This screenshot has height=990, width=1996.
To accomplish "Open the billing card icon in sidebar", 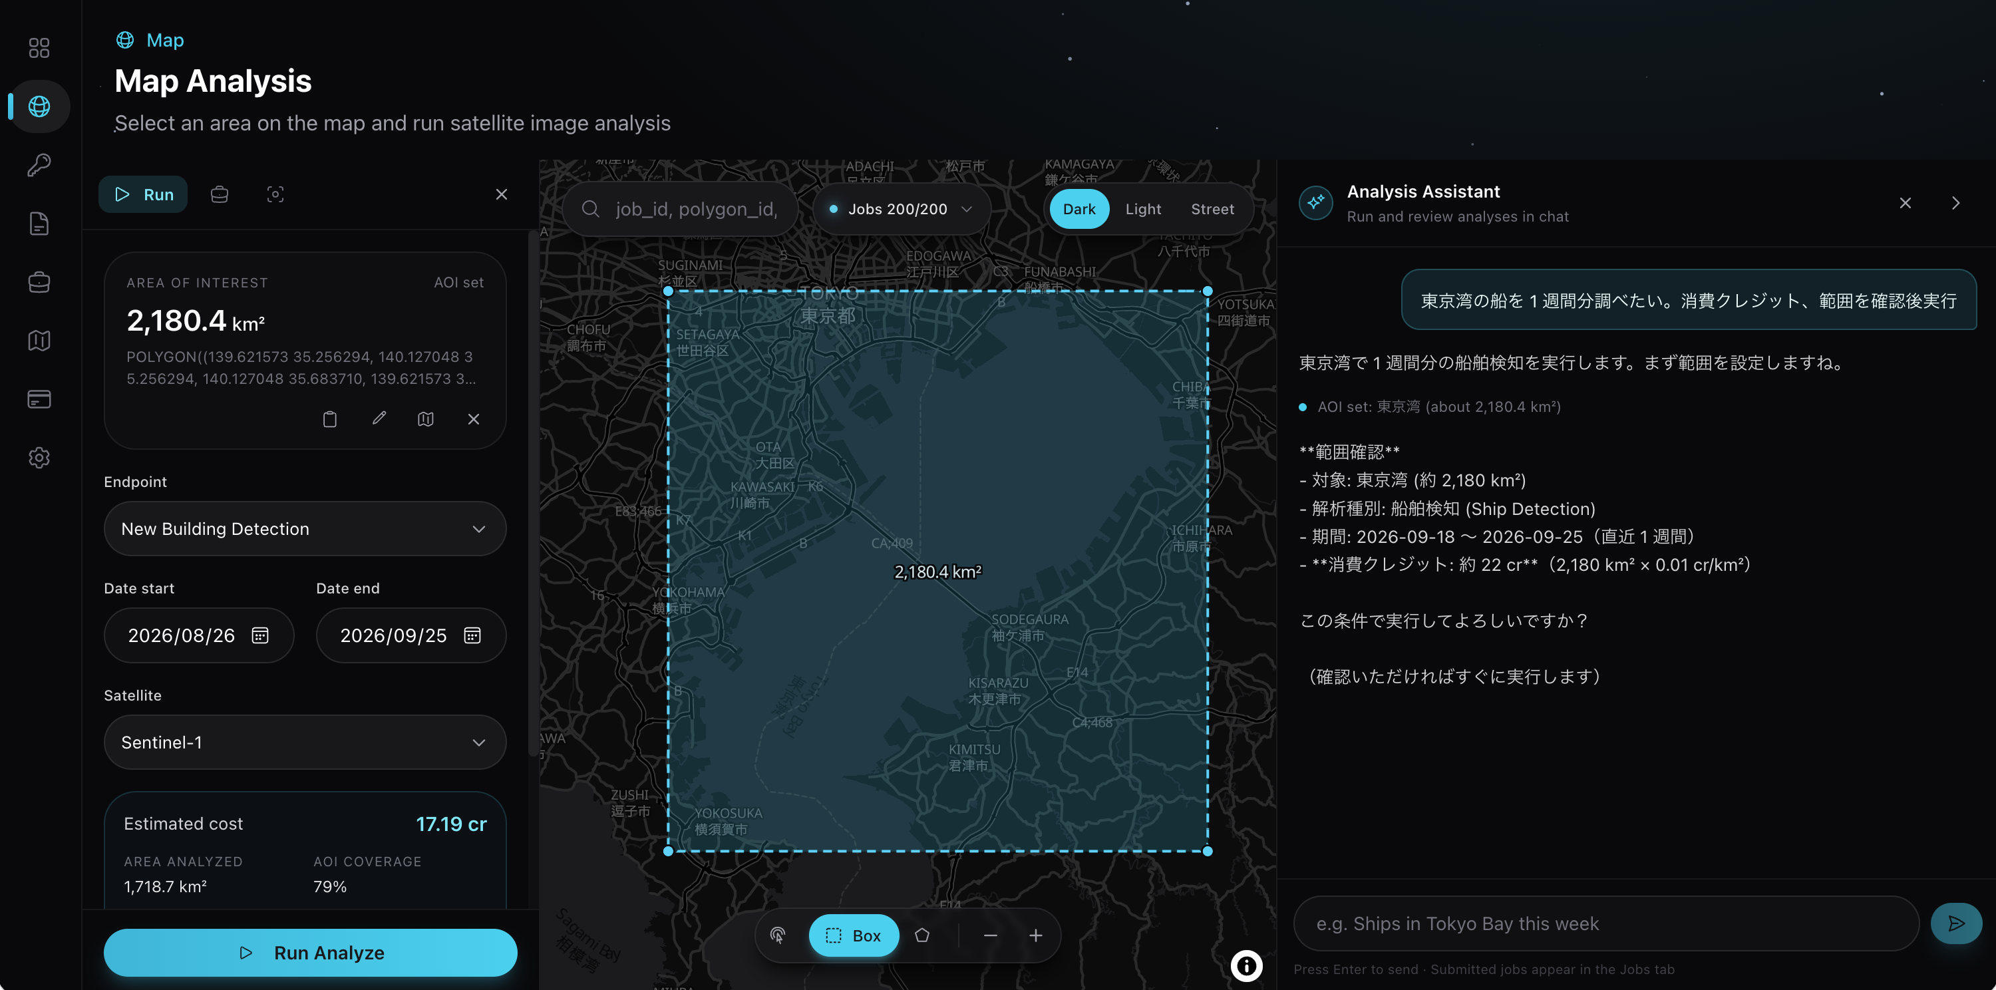I will click(39, 399).
